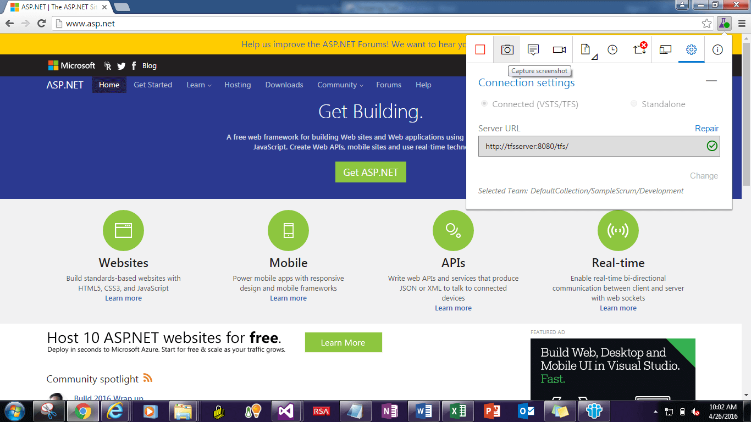View session timeline clock icon
The width and height of the screenshot is (751, 422).
[612, 50]
